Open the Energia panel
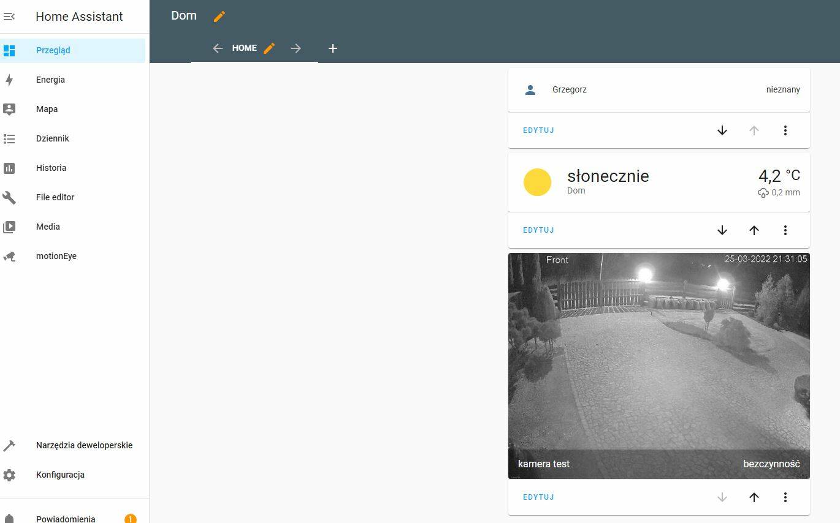This screenshot has width=840, height=523. pyautogui.click(x=72, y=80)
